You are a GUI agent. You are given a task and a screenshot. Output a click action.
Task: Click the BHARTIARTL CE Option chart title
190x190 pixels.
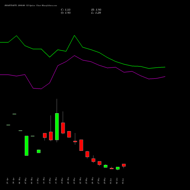pyautogui.click(x=31, y=6)
